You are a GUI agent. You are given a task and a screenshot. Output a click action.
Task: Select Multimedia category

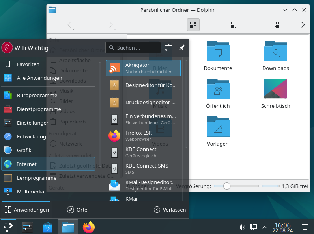(48, 192)
